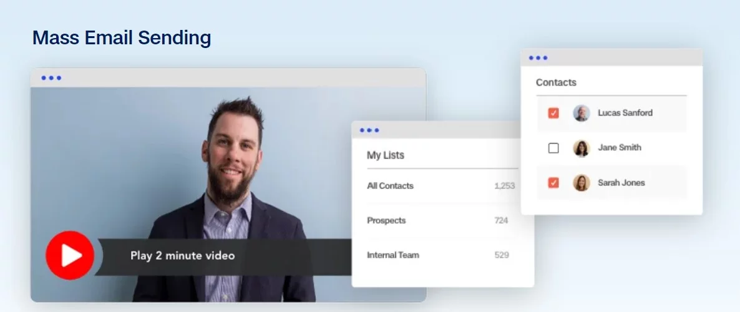Click the Contacts heading

556,82
